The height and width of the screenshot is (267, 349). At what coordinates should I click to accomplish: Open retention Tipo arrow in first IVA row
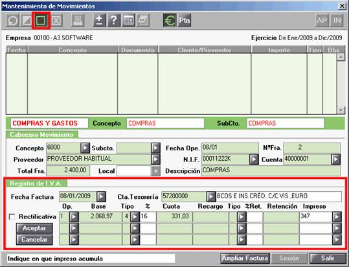[242, 216]
